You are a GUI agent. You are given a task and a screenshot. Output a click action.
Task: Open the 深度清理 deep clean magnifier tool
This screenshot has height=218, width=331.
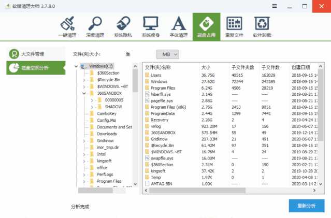[x=95, y=27]
